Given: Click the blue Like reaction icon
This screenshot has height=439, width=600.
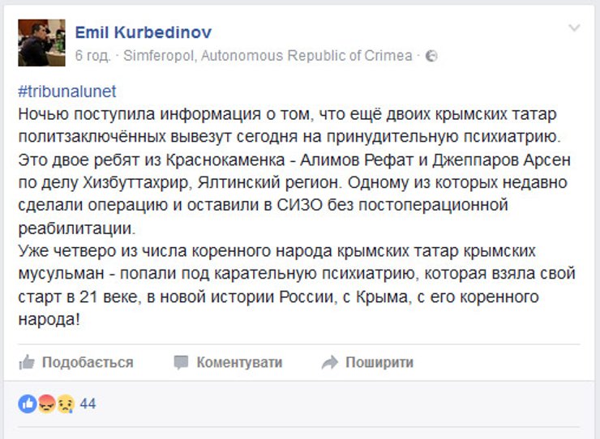Looking at the screenshot, I should point(27,403).
